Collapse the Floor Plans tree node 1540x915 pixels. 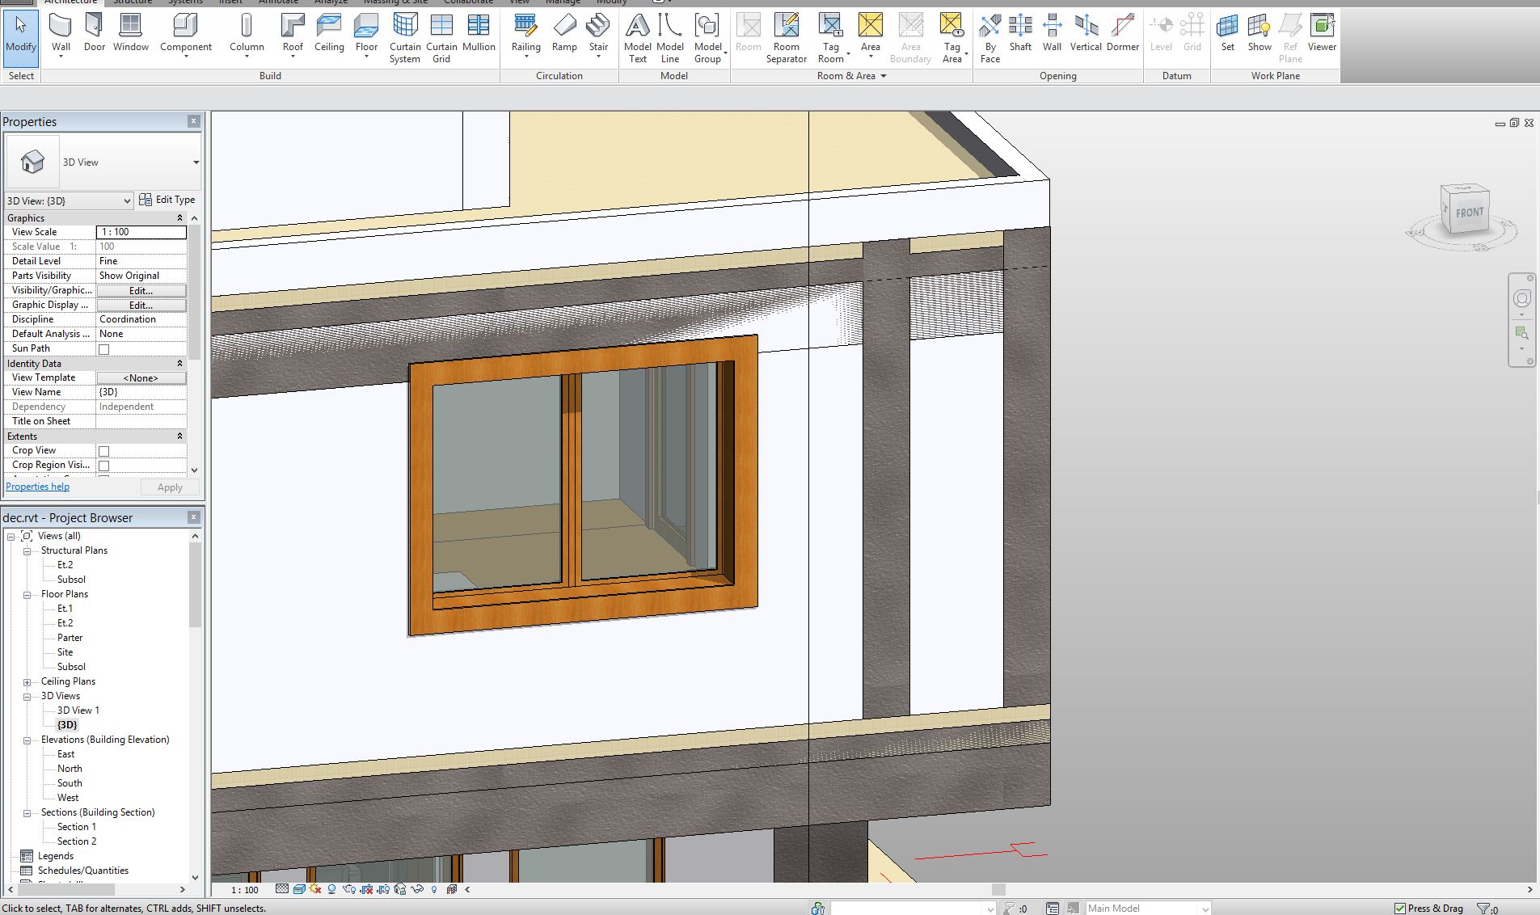[x=27, y=595]
